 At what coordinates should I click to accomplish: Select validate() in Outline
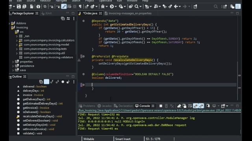coord(32,133)
